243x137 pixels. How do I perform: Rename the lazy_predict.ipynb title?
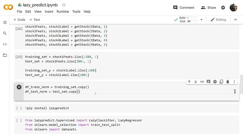coord(40,5)
